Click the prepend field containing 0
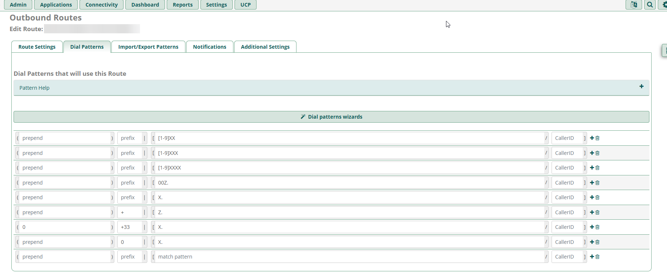The width and height of the screenshot is (667, 275). click(65, 227)
